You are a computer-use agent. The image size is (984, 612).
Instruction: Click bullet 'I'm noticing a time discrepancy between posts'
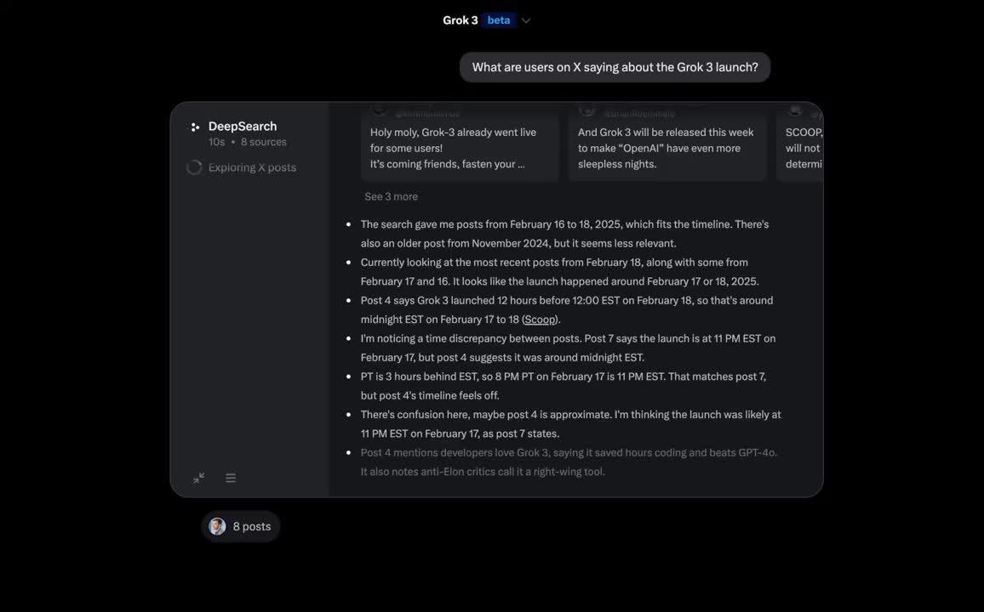(568, 348)
